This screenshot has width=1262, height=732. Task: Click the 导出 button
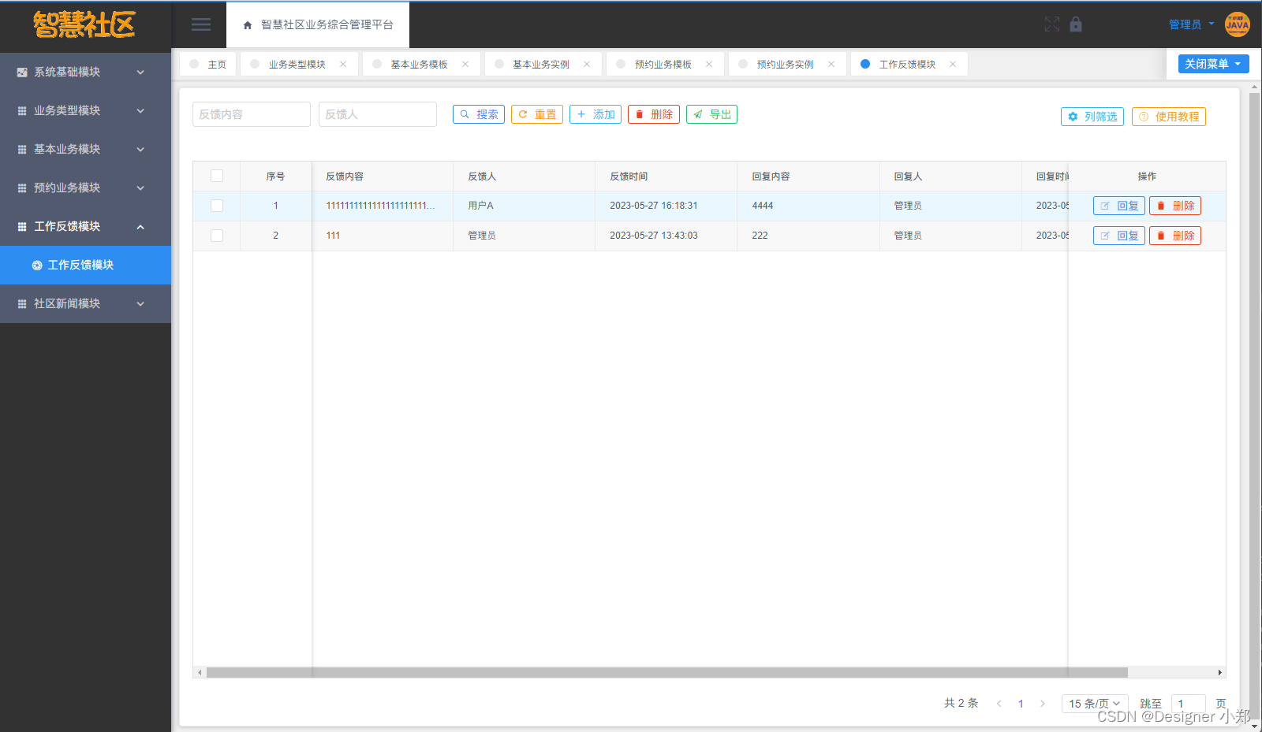click(711, 114)
